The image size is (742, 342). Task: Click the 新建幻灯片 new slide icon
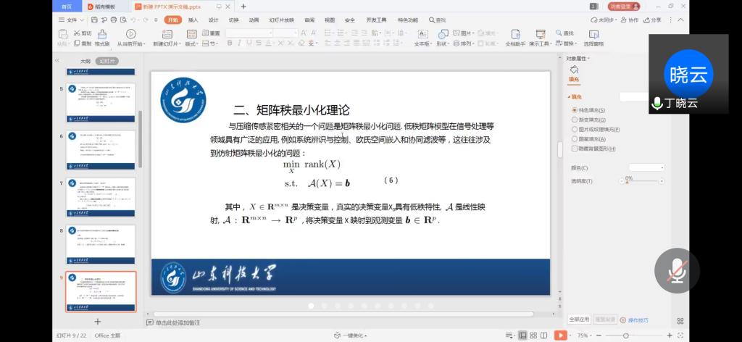tap(165, 33)
